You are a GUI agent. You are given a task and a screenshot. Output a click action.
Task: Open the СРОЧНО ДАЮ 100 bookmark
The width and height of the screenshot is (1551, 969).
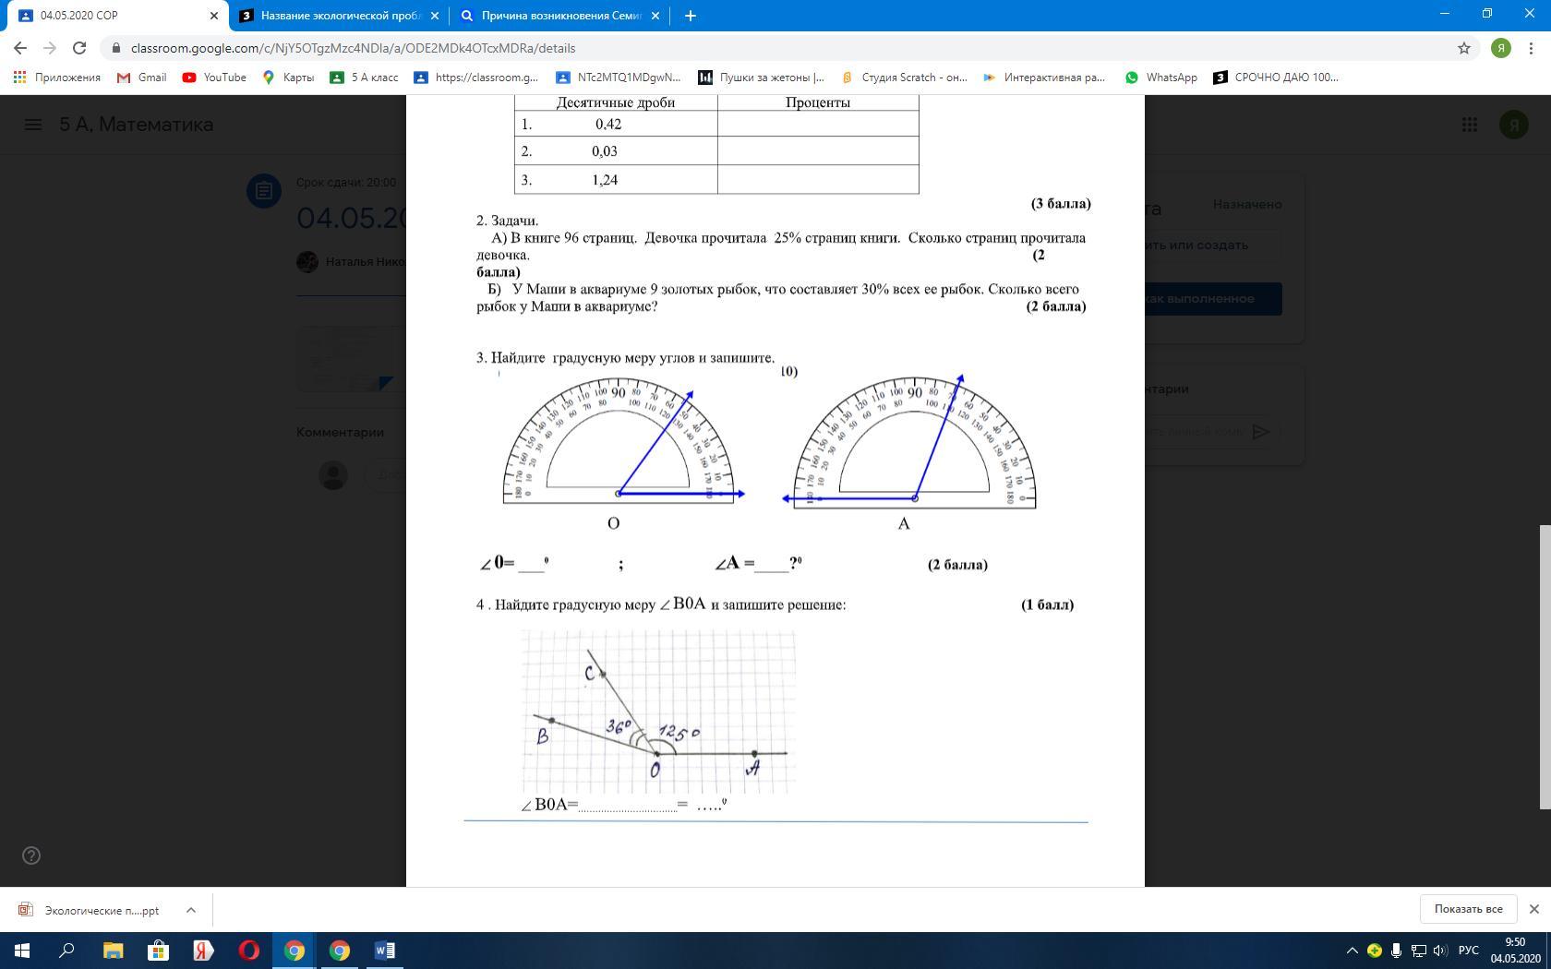click(x=1276, y=78)
